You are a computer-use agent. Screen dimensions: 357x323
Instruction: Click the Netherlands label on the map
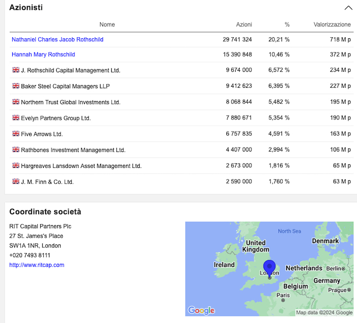coord(304,268)
